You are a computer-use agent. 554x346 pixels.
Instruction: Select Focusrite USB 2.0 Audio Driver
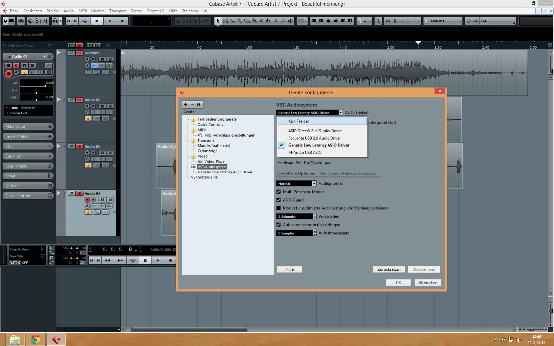tap(322, 138)
